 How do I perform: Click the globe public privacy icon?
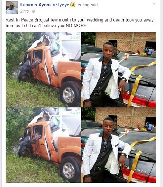tap(34, 11)
